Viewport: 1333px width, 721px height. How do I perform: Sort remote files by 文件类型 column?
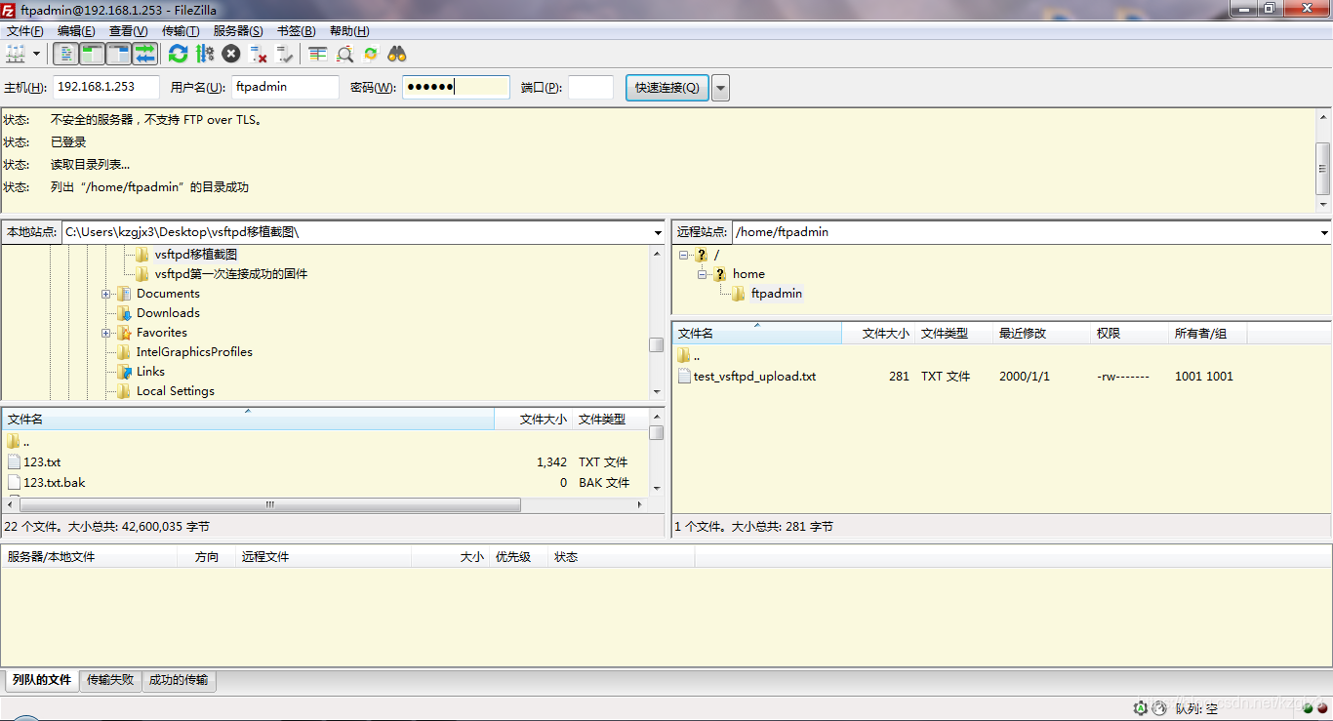coord(953,334)
